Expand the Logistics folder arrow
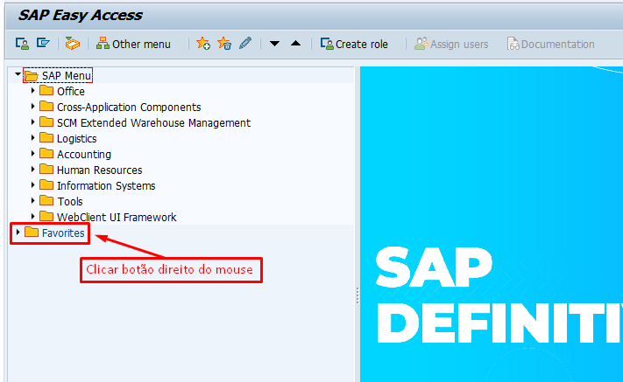 pos(33,138)
